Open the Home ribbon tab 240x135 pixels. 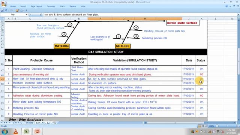pyautogui.click(x=13, y=6)
